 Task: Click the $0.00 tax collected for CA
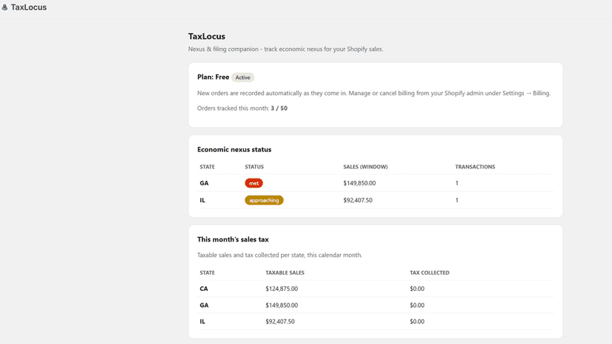pyautogui.click(x=417, y=289)
